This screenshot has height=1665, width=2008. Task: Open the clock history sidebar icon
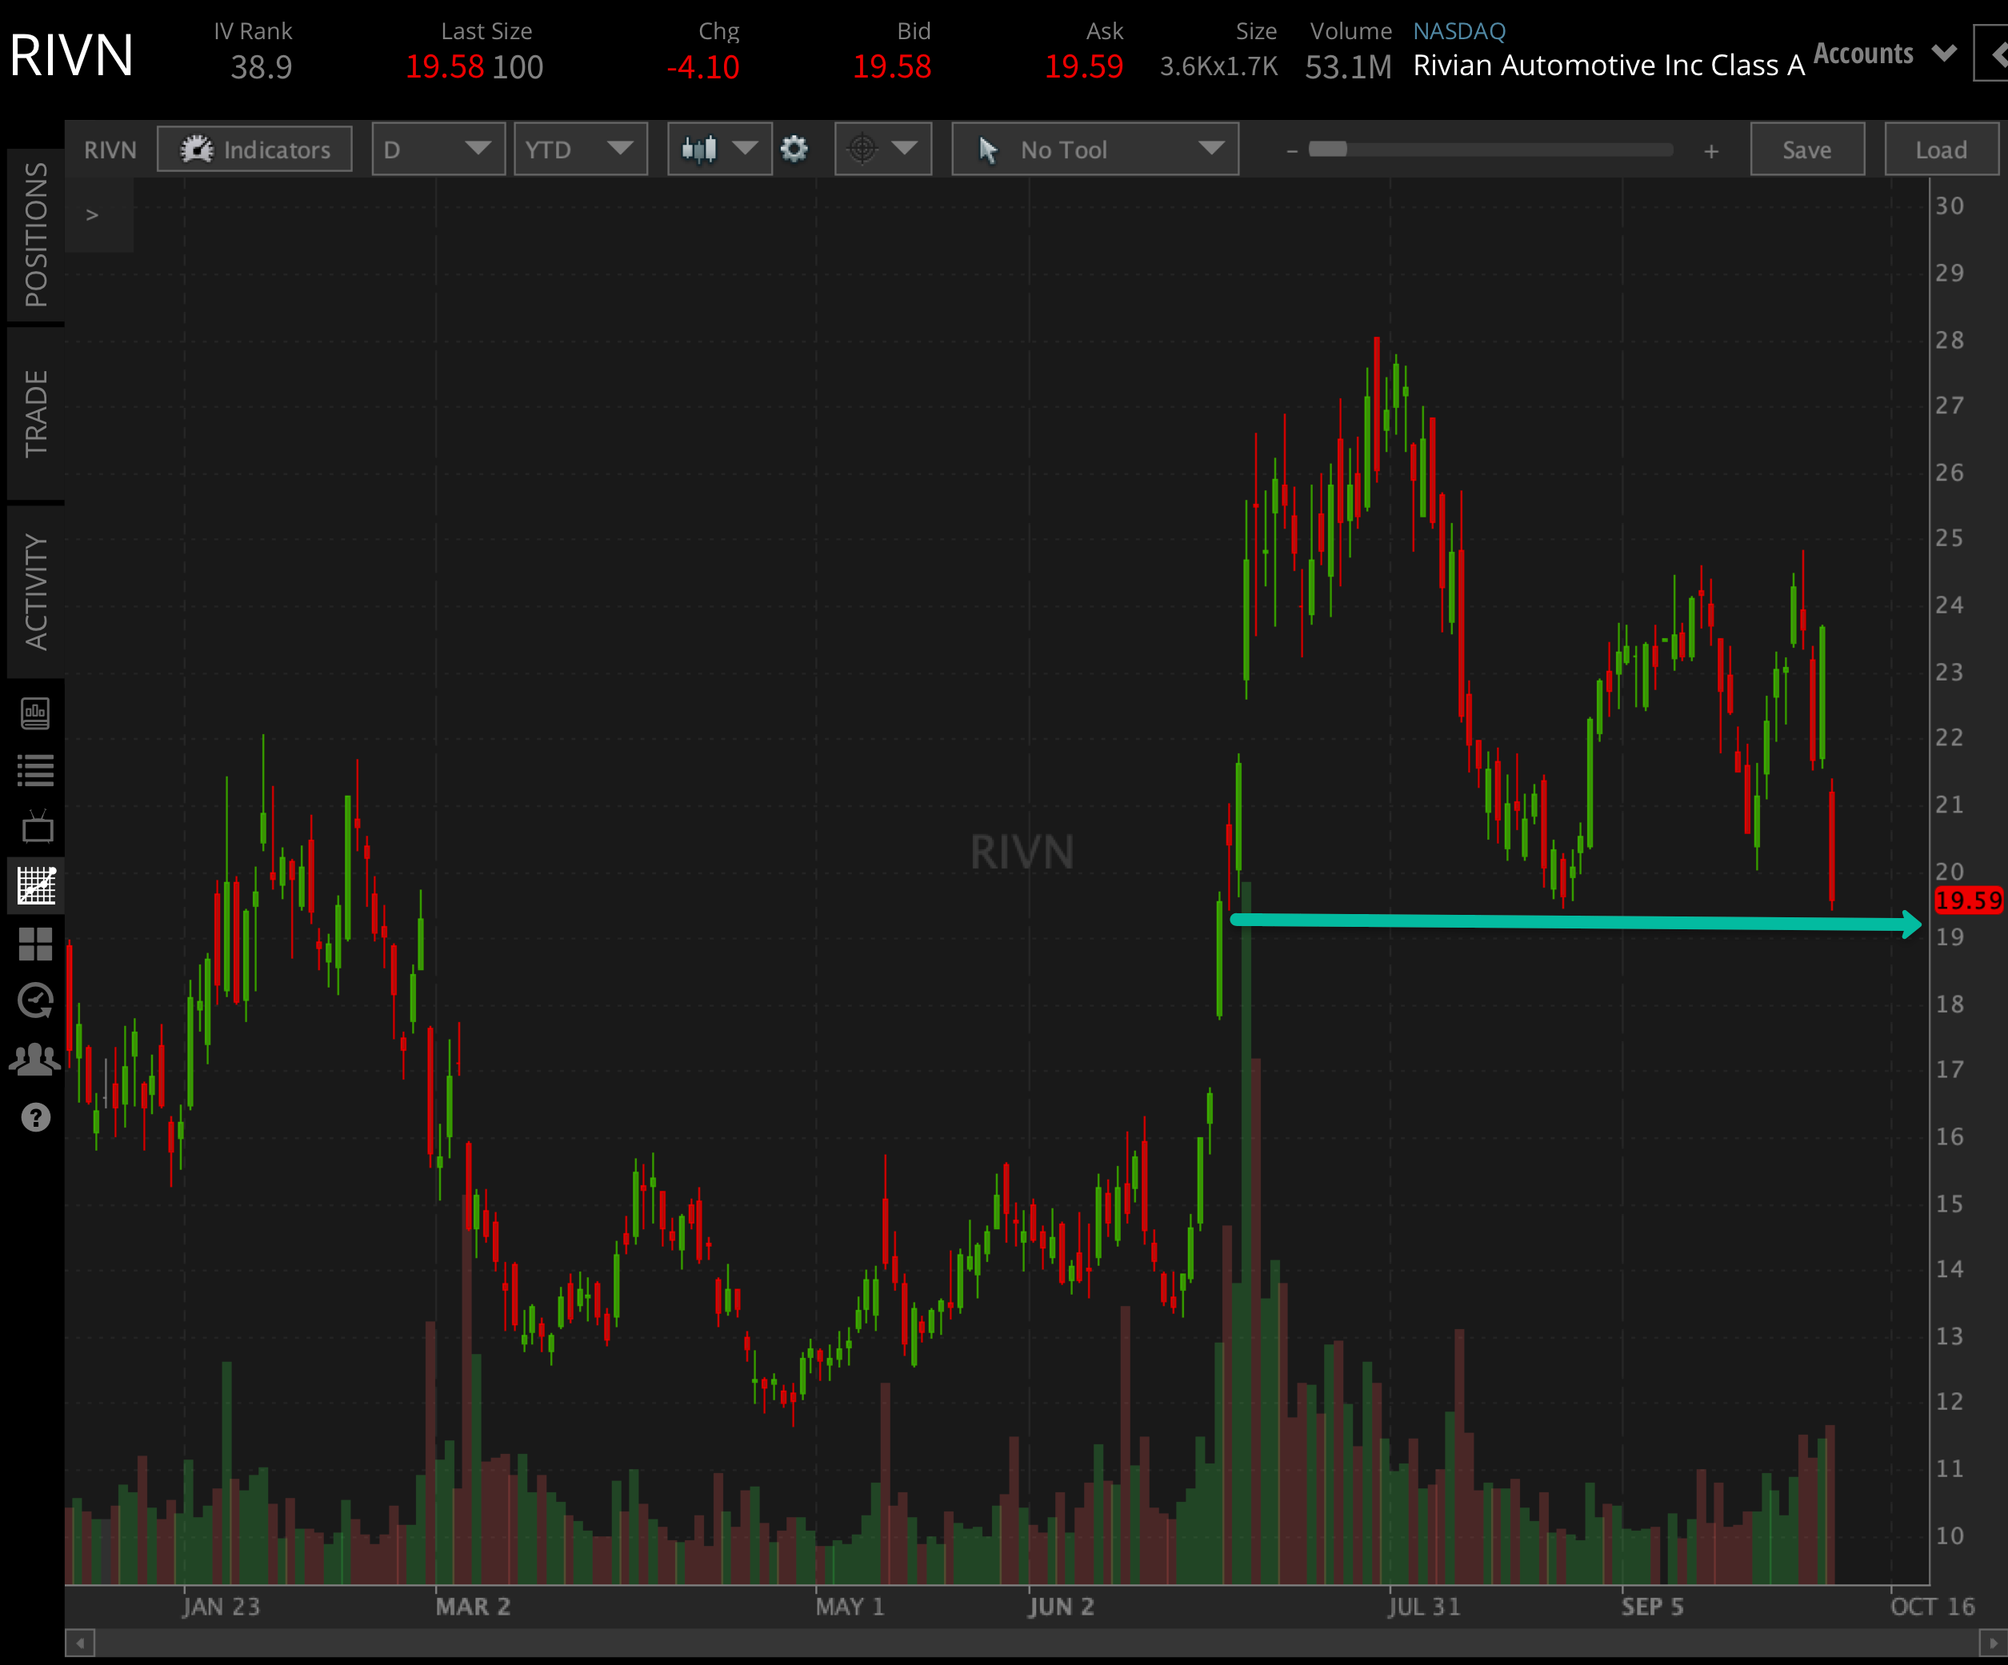pos(36,1000)
